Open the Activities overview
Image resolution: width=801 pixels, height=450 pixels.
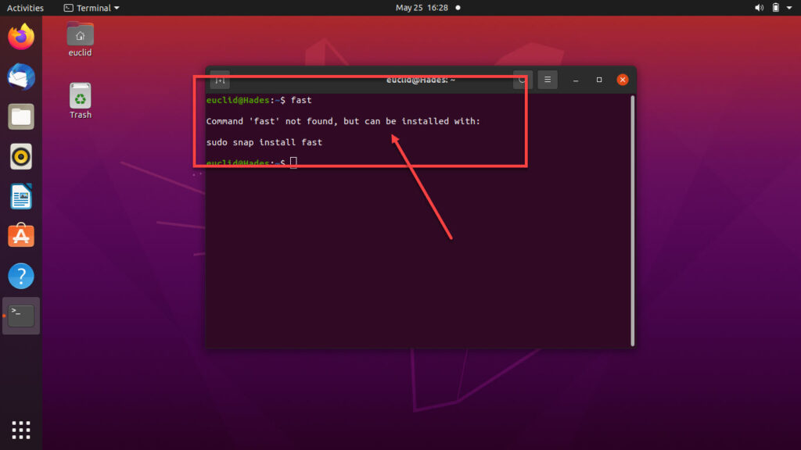pyautogui.click(x=25, y=8)
